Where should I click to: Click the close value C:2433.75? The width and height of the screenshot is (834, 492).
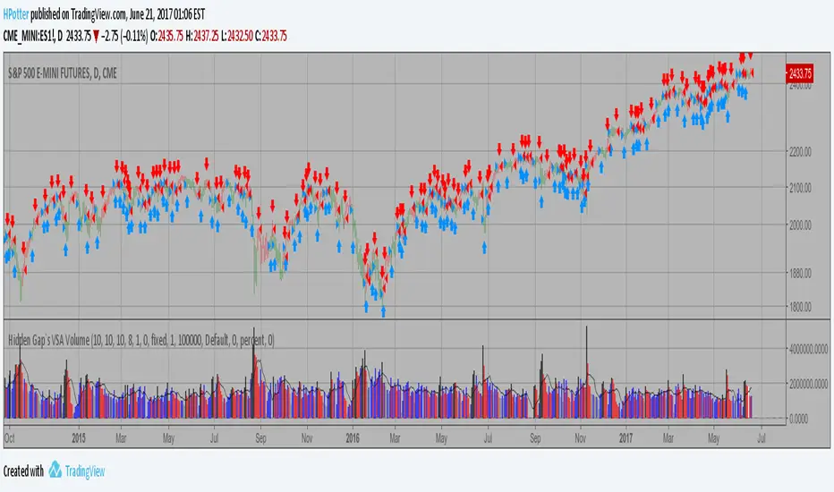pyautogui.click(x=271, y=36)
